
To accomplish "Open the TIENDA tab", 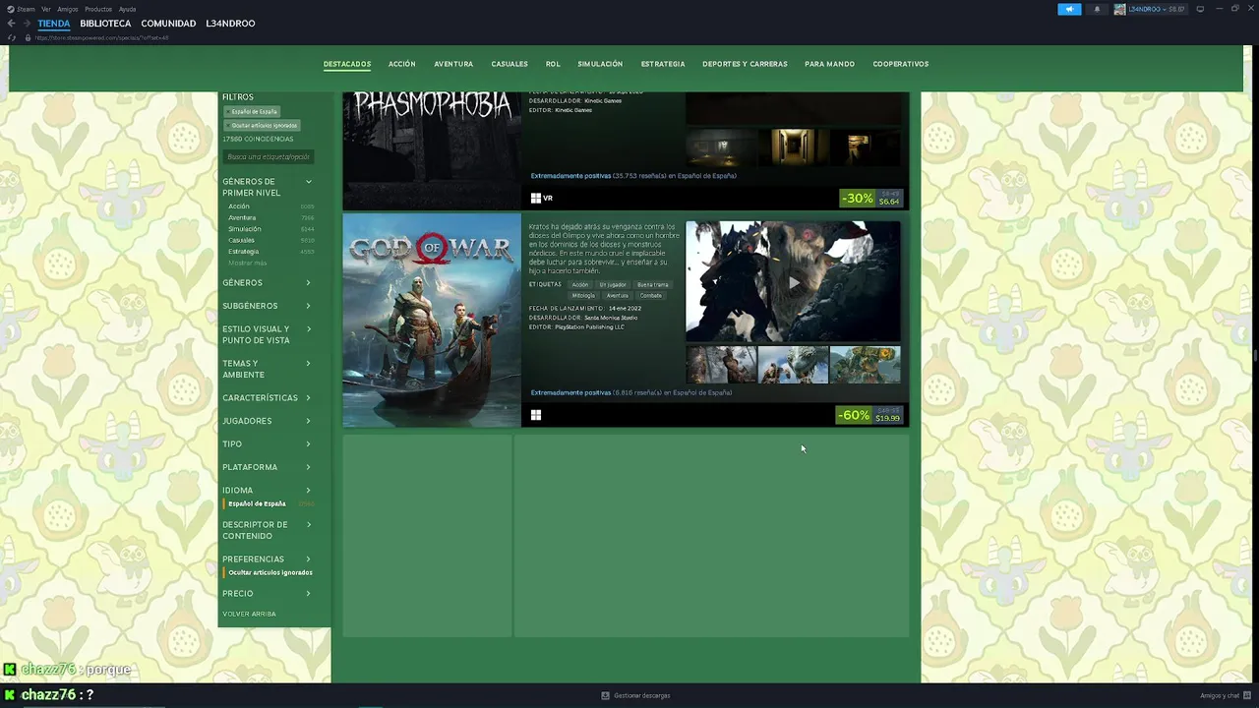I will coord(54,24).
